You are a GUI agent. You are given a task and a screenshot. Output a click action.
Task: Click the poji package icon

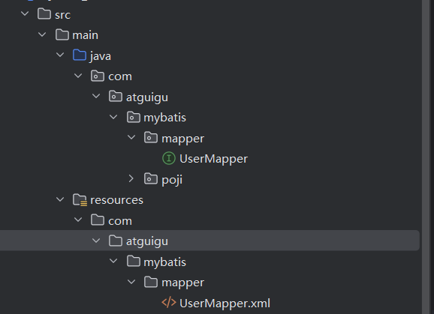coord(151,179)
